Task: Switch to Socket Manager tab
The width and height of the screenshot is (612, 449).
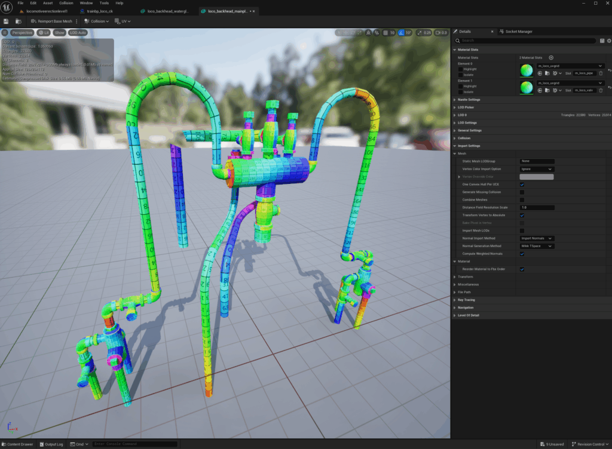Action: (516, 32)
